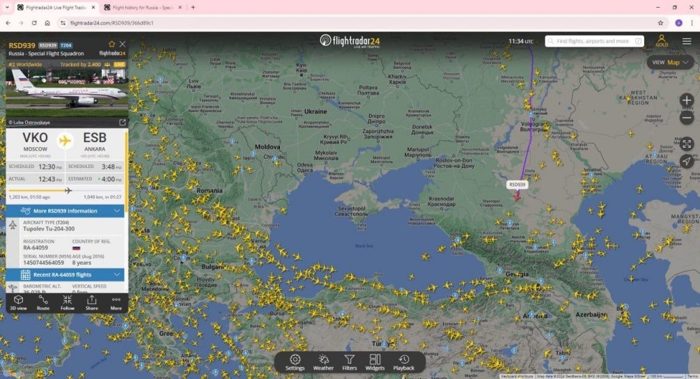Click the Find flights search box

595,41
